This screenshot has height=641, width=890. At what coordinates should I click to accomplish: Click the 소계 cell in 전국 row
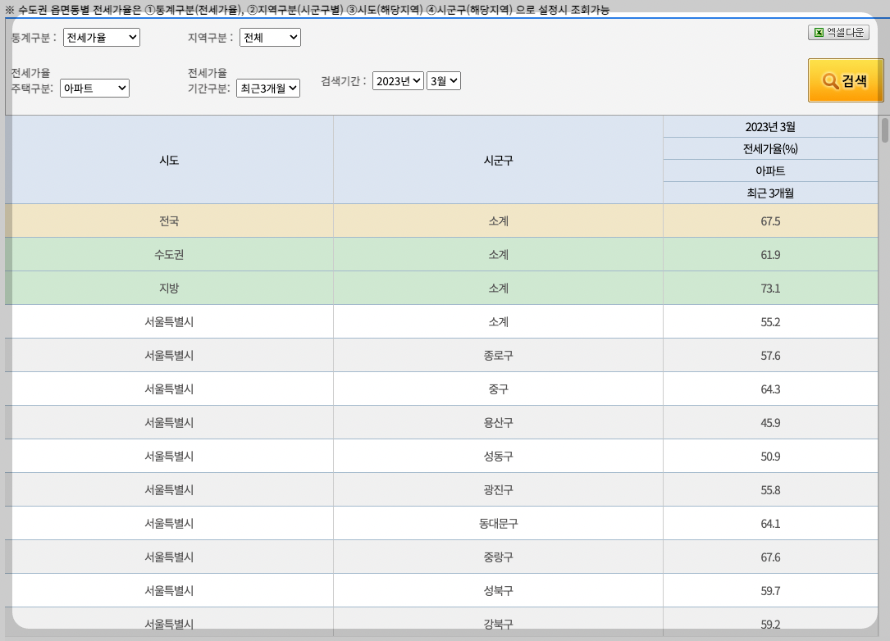[498, 220]
